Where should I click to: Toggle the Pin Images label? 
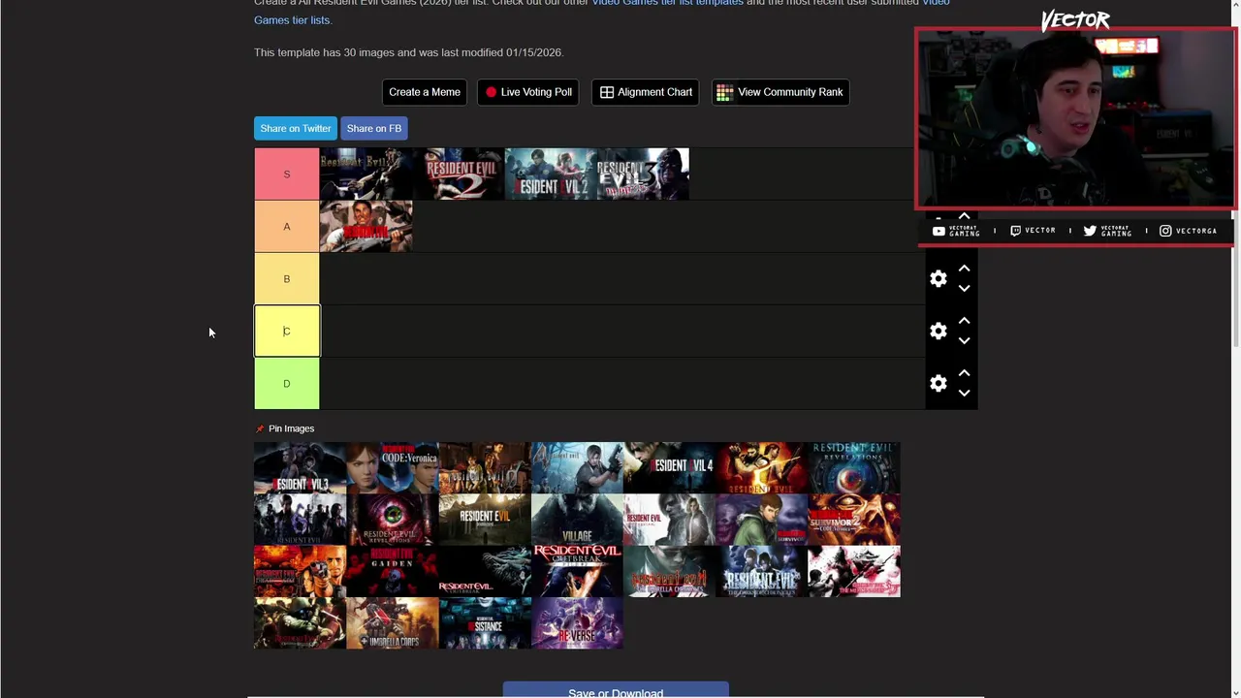point(291,428)
